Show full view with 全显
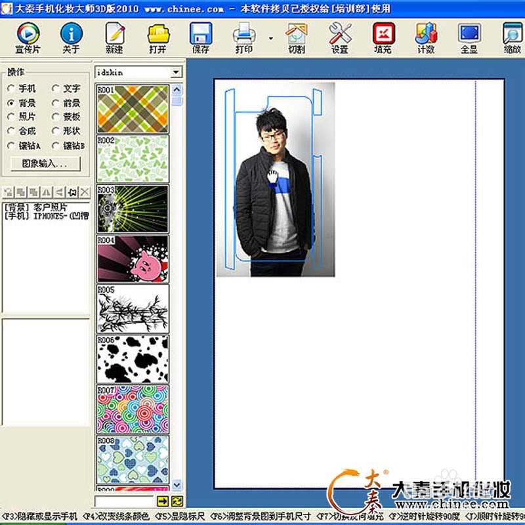This screenshot has width=525, height=525. (x=469, y=38)
